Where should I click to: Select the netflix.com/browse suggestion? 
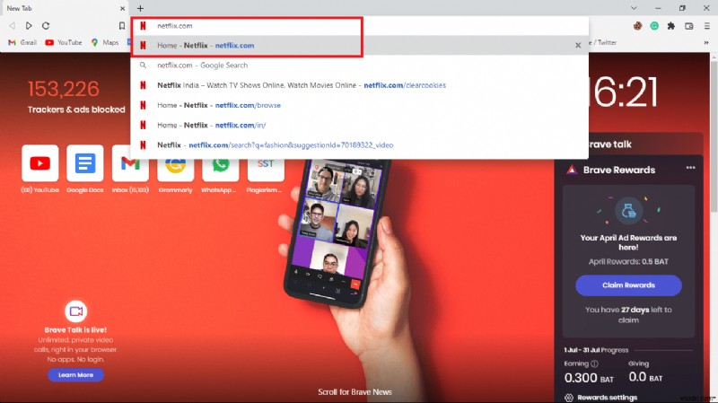(x=360, y=105)
